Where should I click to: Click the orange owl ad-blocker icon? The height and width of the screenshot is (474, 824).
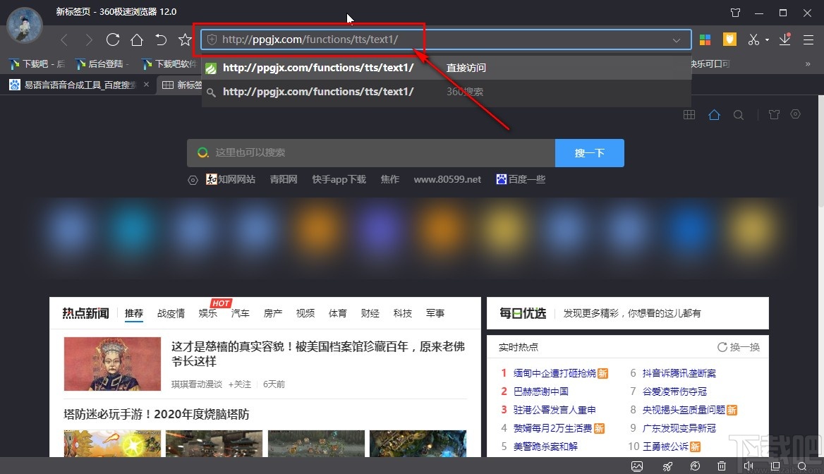click(x=729, y=39)
